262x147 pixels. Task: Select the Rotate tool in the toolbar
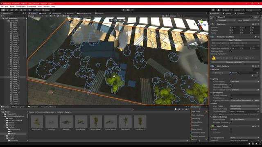tap(12, 10)
